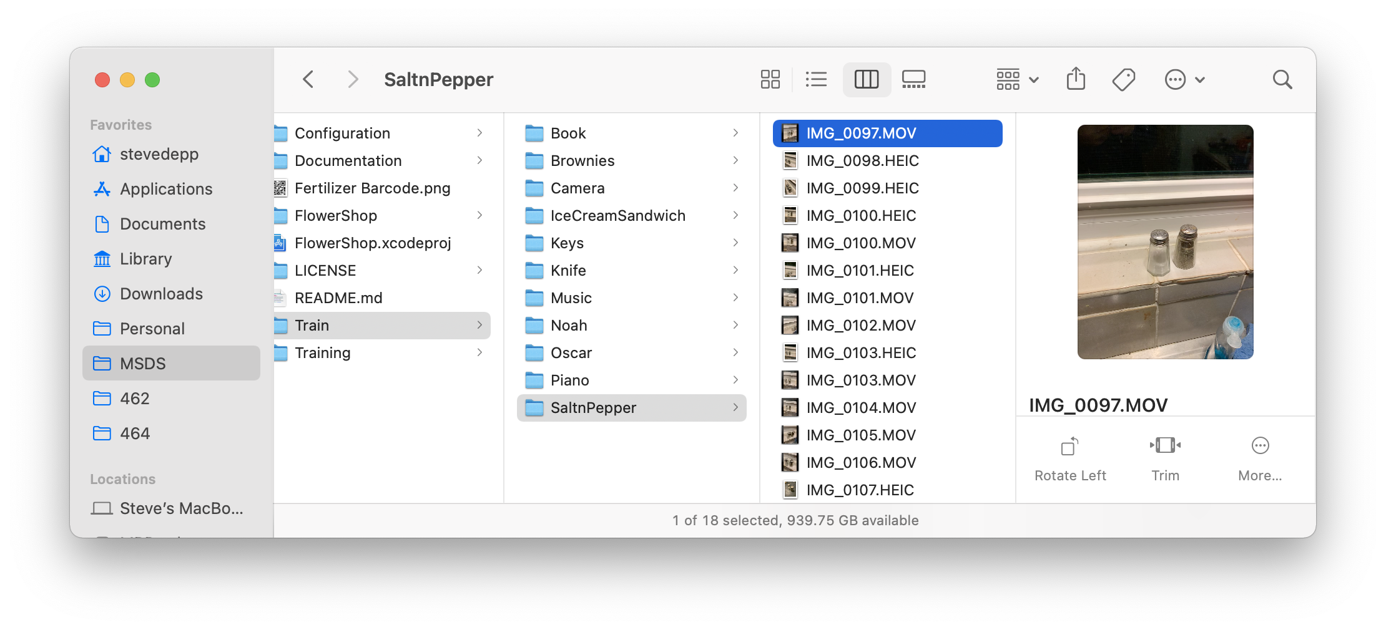Select MSDS in sidebar

(171, 363)
